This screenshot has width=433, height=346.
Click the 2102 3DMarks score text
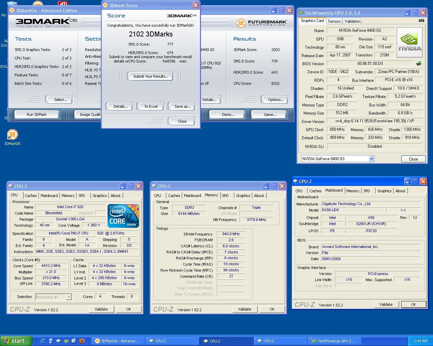[x=151, y=34]
